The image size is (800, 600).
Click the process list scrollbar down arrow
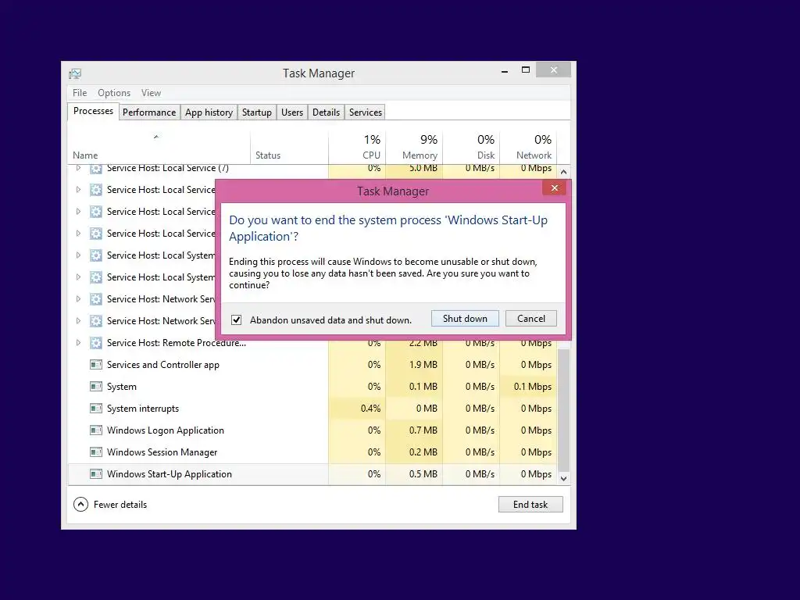click(x=564, y=479)
